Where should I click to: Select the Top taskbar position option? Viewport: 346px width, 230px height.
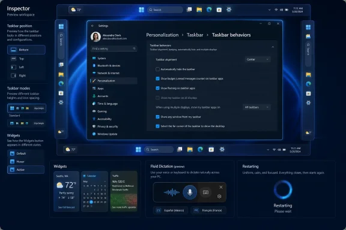pyautogui.click(x=26, y=59)
